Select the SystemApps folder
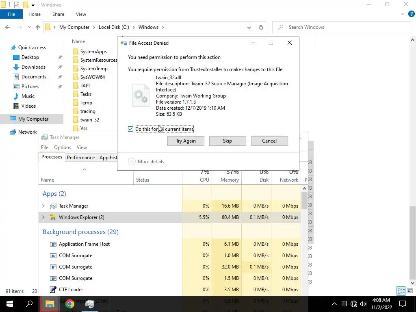 pos(93,52)
